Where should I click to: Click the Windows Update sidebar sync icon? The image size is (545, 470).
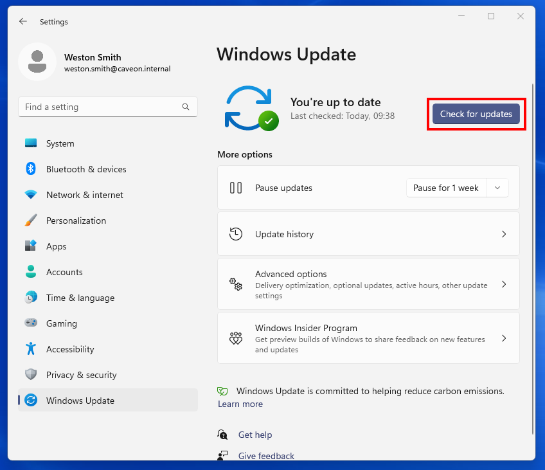[31, 400]
